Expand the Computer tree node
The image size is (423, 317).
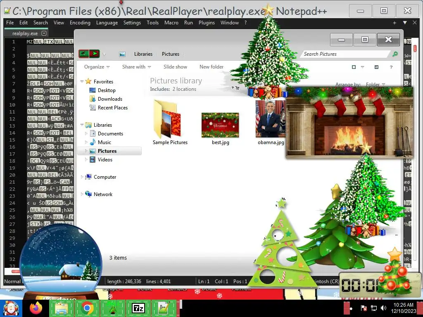82,177
